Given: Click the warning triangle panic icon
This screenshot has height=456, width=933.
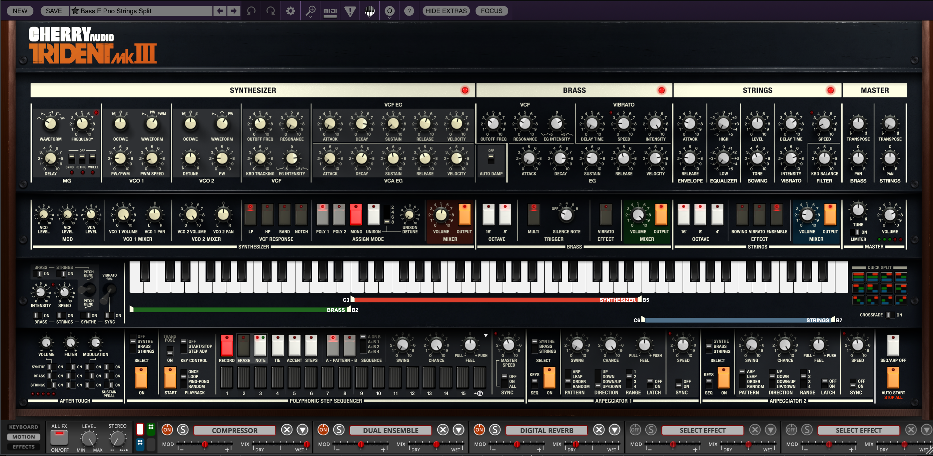Looking at the screenshot, I should [x=350, y=11].
